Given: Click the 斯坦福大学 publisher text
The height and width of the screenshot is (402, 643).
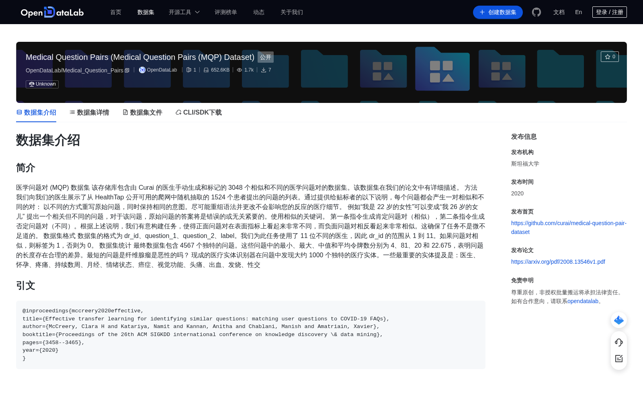Looking at the screenshot, I should click(x=525, y=164).
